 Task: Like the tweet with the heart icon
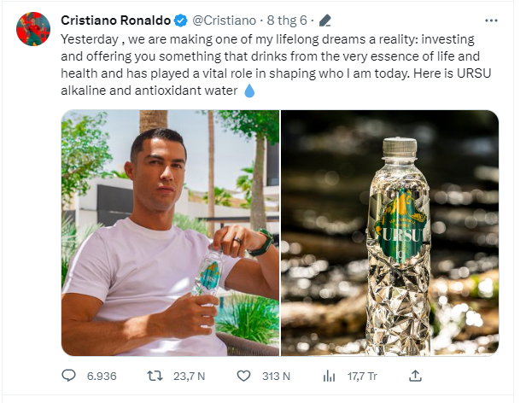coord(243,376)
